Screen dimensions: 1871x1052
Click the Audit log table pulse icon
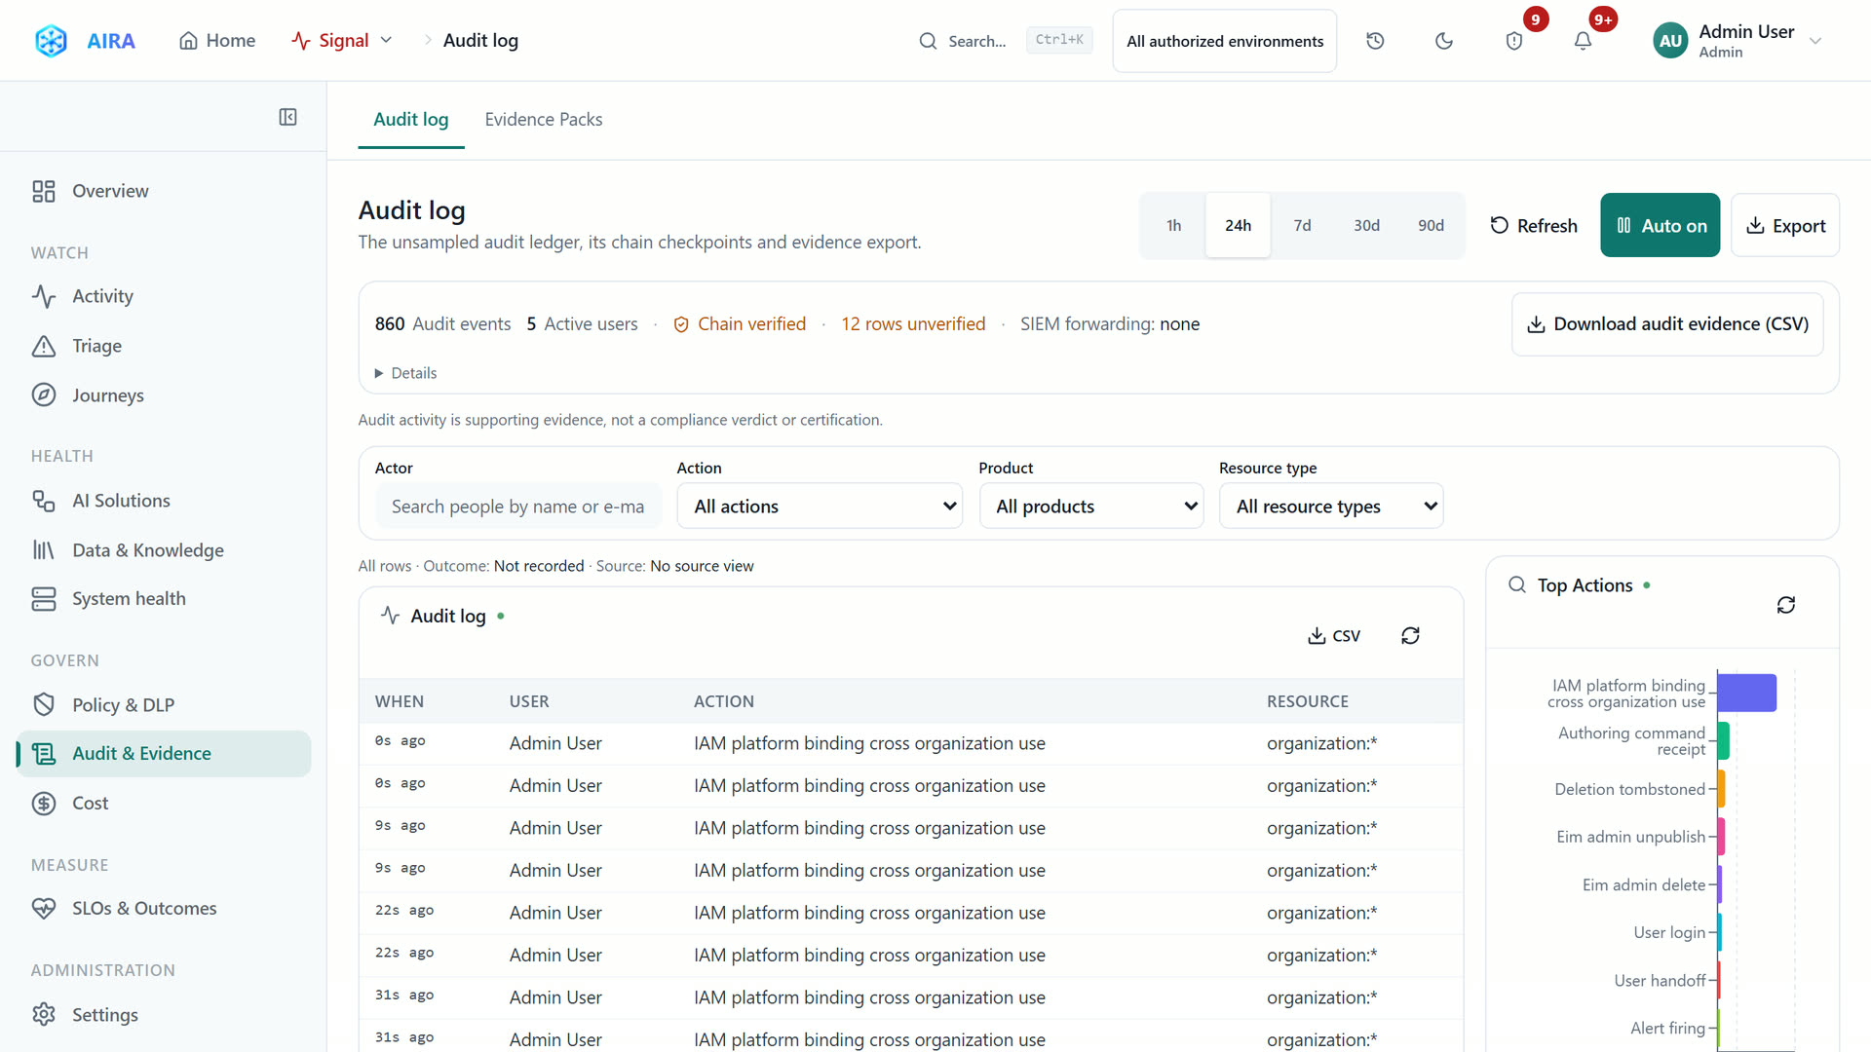coord(390,616)
